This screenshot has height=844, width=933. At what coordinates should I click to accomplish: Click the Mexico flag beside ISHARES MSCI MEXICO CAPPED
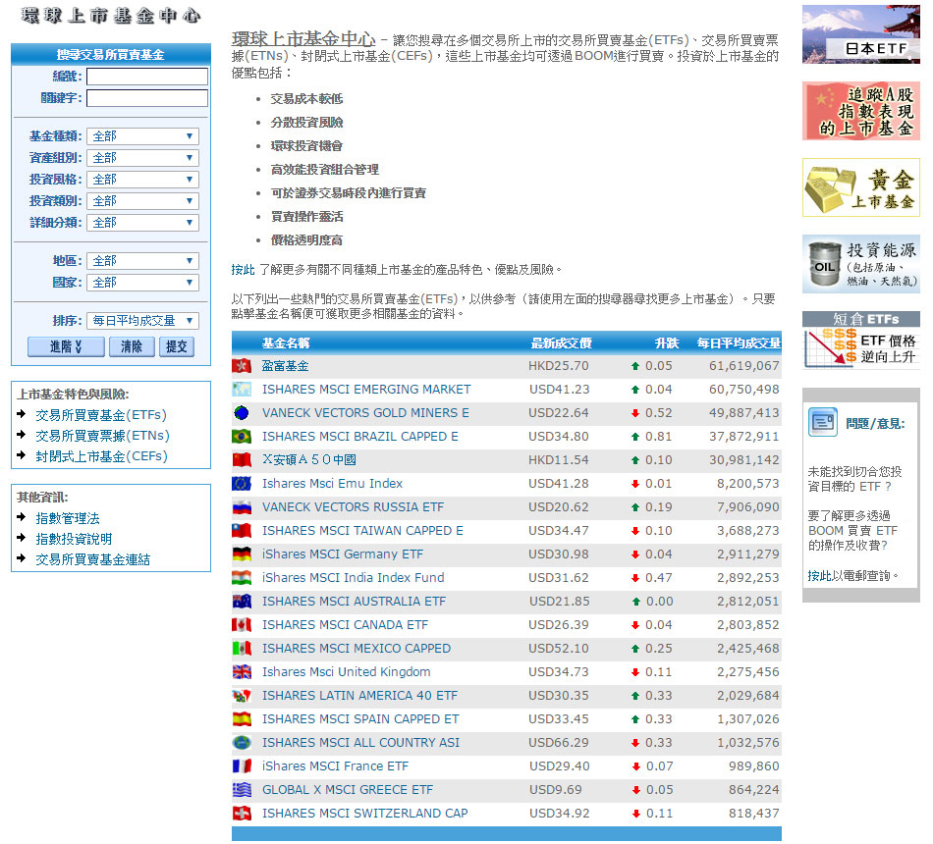242,649
